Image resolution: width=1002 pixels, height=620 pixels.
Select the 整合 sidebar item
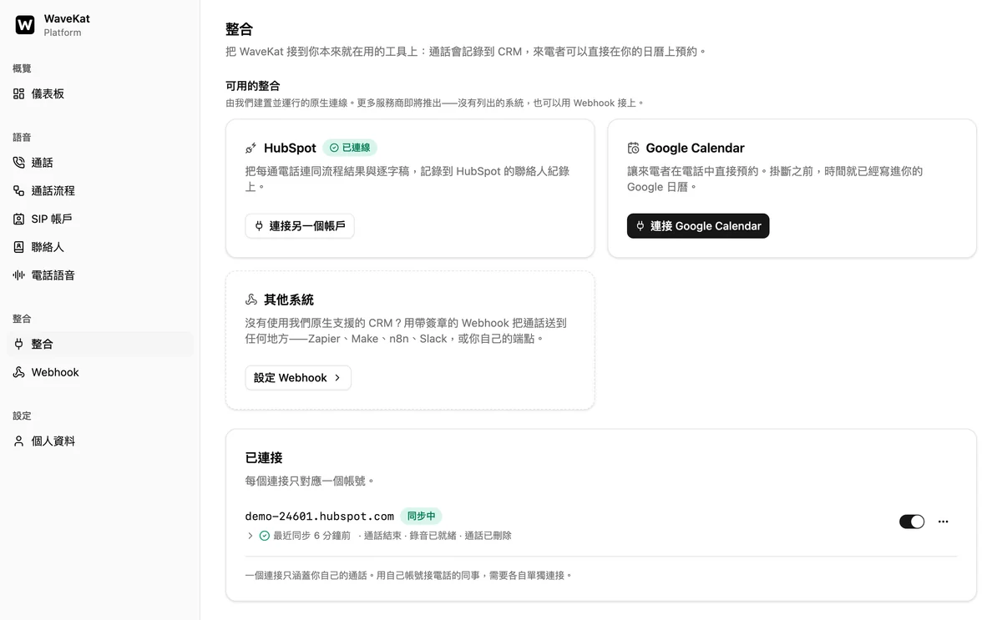pos(100,344)
